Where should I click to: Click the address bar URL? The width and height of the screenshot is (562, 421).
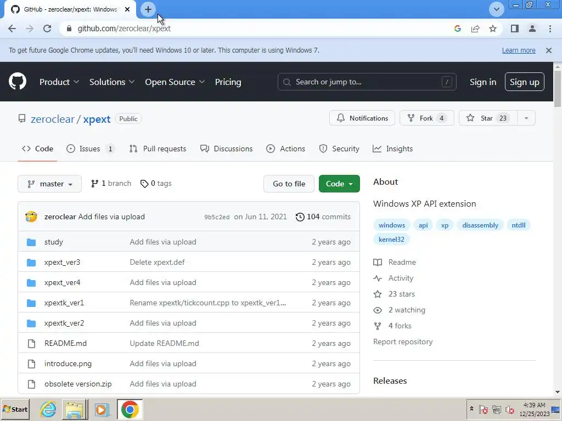tap(124, 29)
